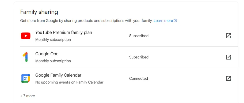This screenshot has width=244, height=103.
Task: Select the Google One title
Action: point(47,54)
